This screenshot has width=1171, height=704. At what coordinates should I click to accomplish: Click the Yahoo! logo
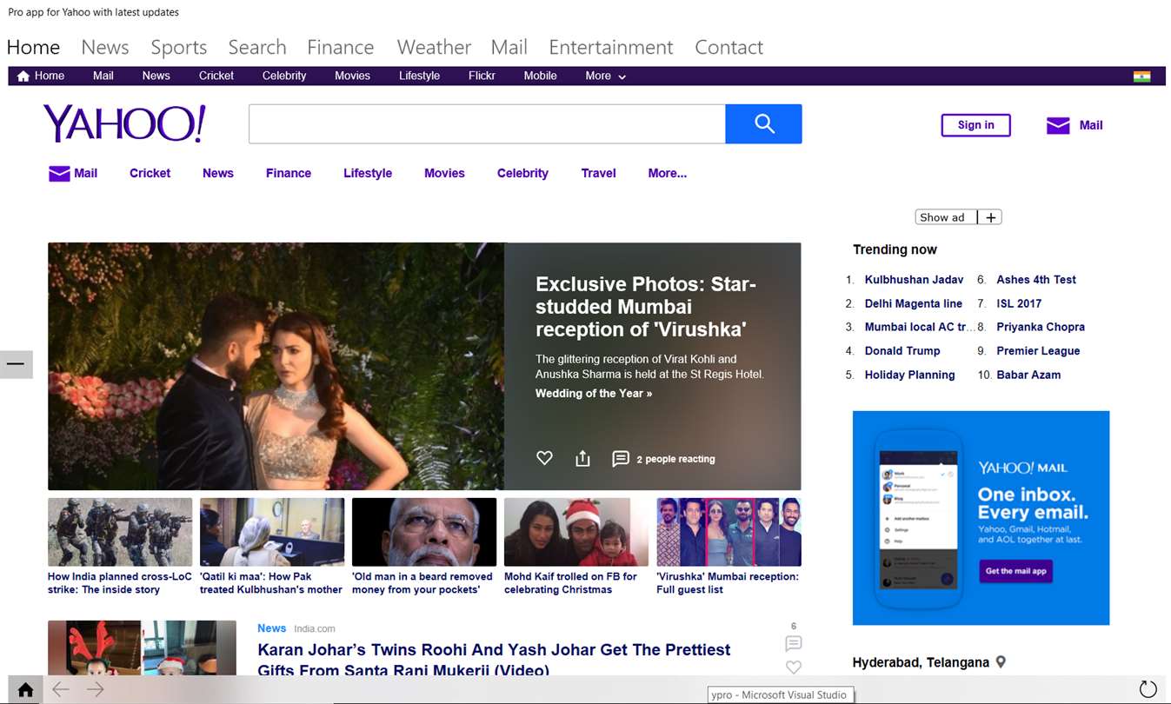pyautogui.click(x=124, y=123)
